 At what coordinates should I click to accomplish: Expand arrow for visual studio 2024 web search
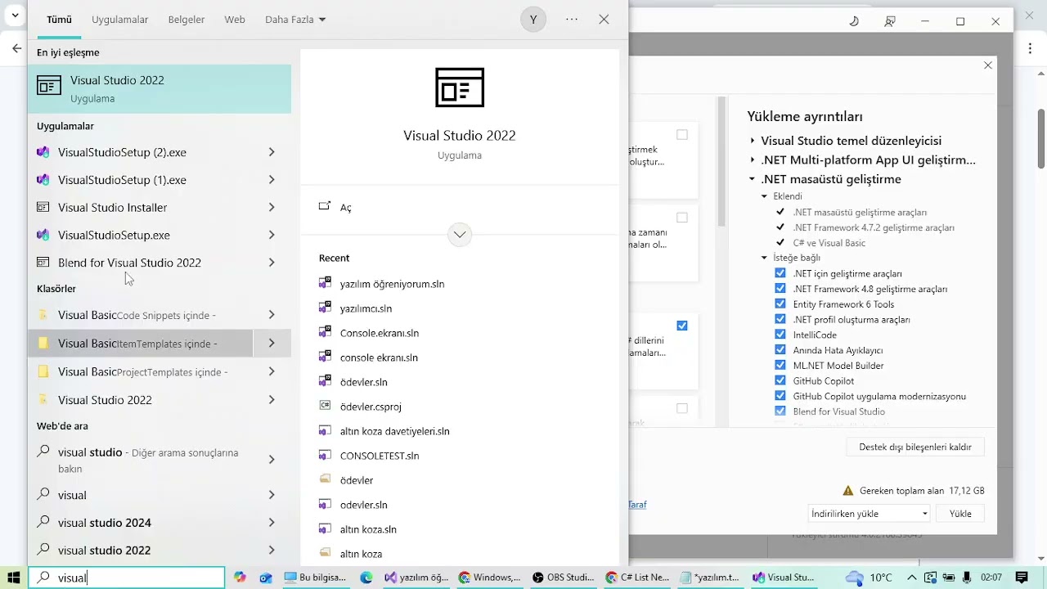tap(272, 523)
